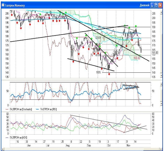Click down arrow of price chart vertical scrollbar
Viewport: 164px width, 151px height.
[x=161, y=76]
